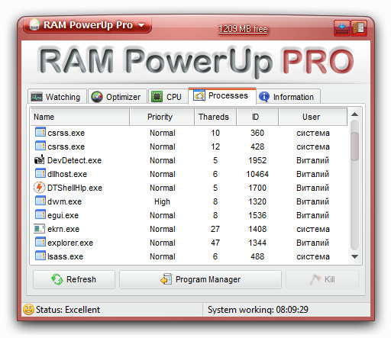
Task: Select the dwm.exe process name
Action: tap(64, 201)
